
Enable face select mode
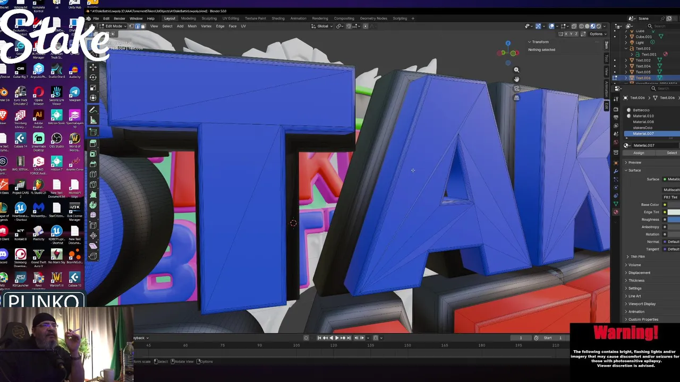(143, 26)
